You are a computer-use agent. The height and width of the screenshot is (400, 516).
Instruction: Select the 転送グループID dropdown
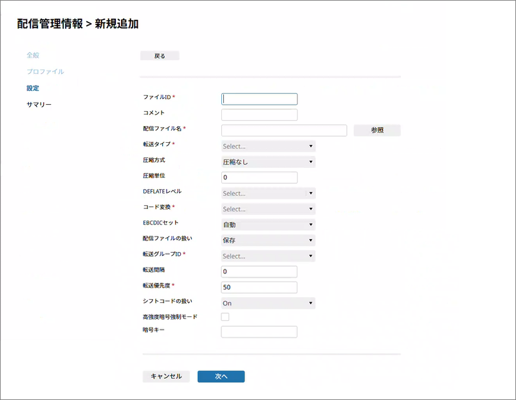click(x=268, y=256)
